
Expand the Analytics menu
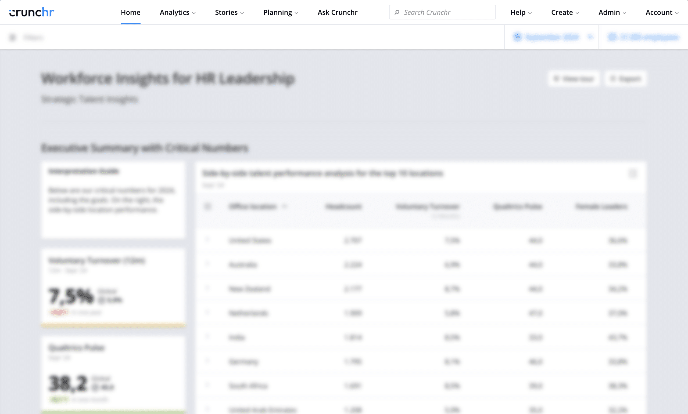click(x=178, y=12)
